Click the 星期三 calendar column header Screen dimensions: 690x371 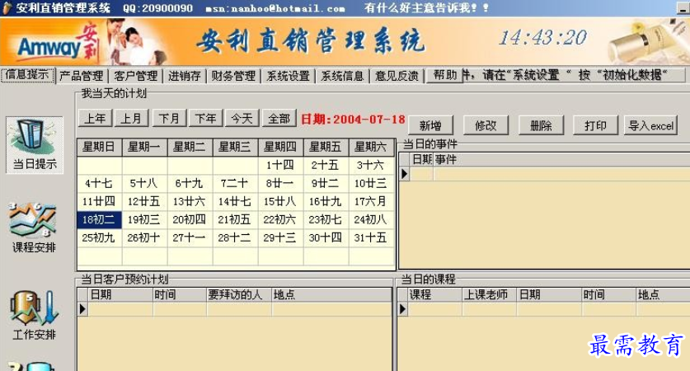[x=235, y=147]
